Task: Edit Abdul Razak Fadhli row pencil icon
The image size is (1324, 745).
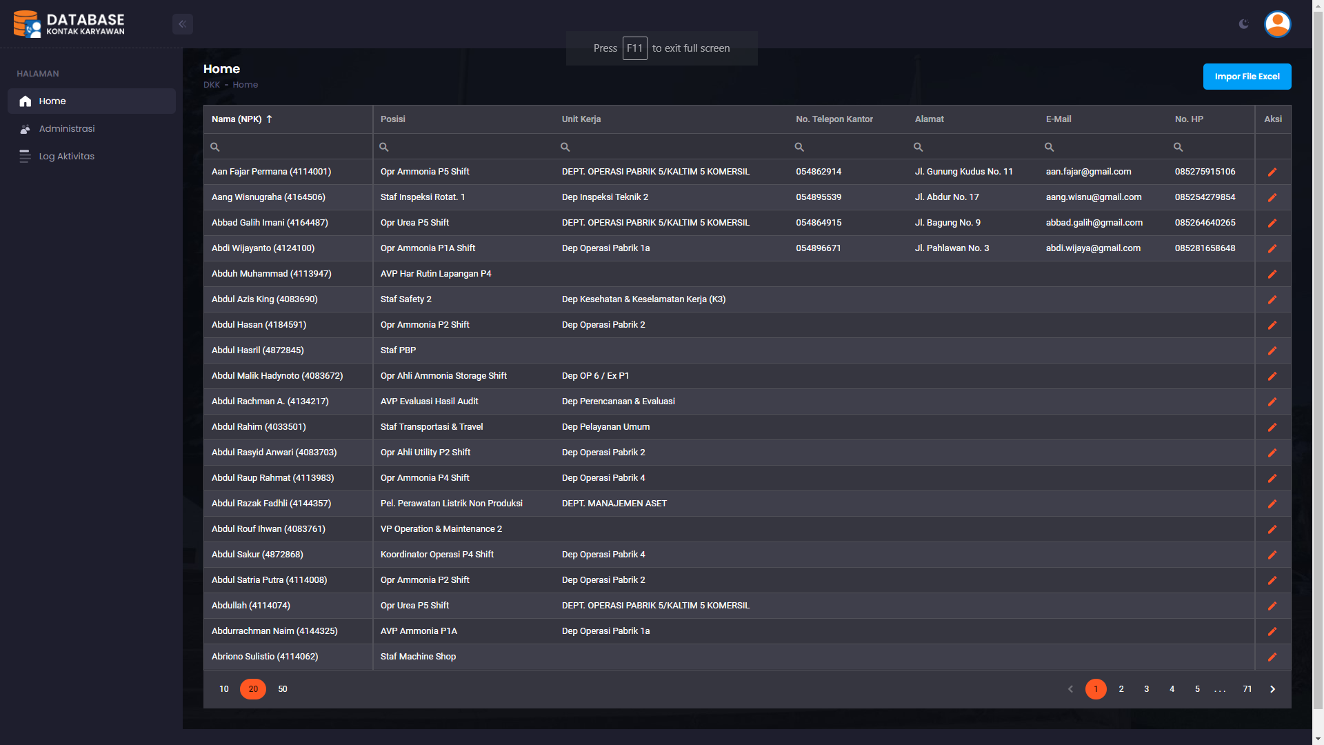Action: click(x=1272, y=504)
